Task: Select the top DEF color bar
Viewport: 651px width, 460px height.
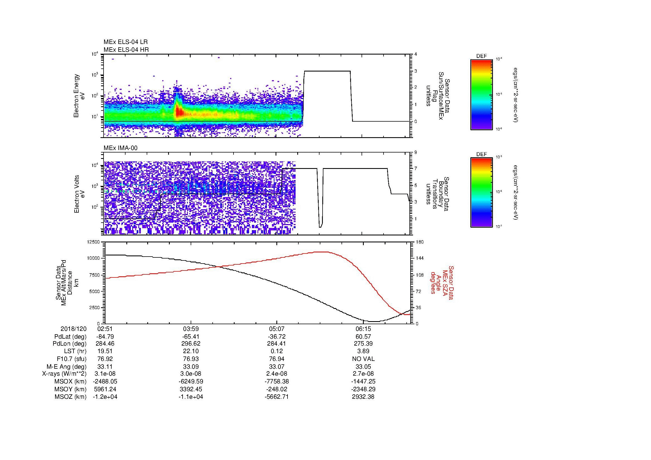Action: pyautogui.click(x=481, y=94)
